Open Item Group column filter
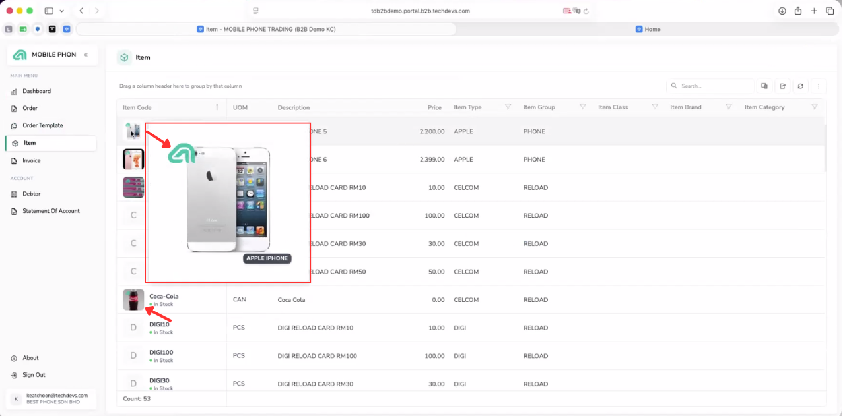Viewport: 845px width, 416px height. click(x=583, y=107)
